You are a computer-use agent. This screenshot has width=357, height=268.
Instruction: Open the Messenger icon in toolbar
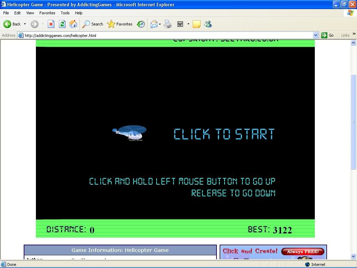pyautogui.click(x=208, y=24)
